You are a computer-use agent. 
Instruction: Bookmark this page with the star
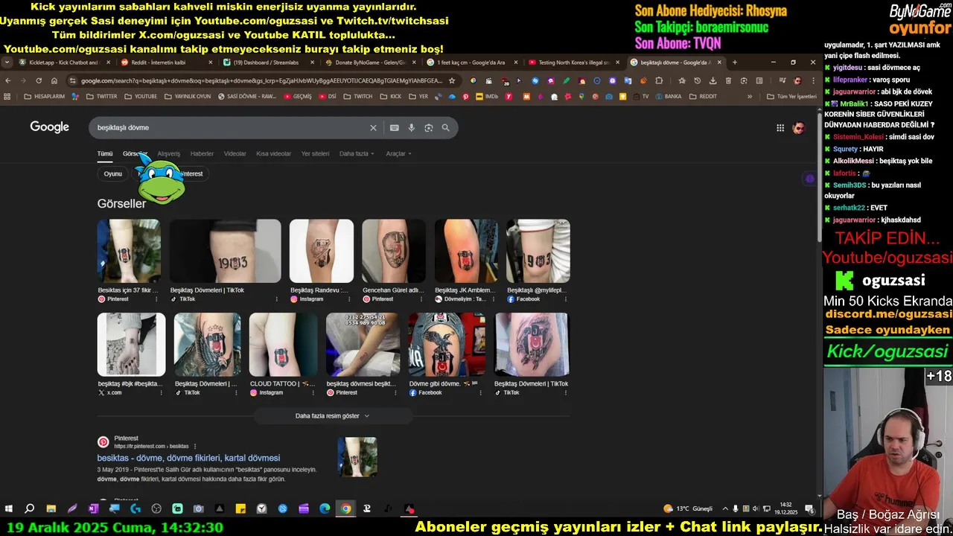pos(451,80)
